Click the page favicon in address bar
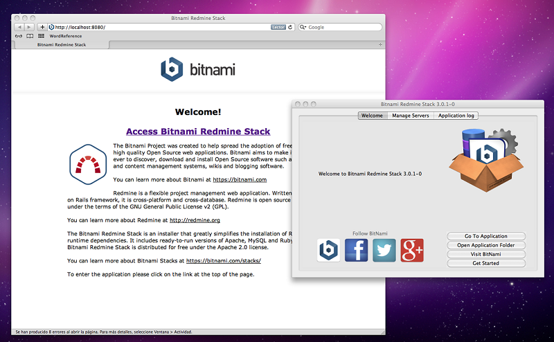Screen dimensions: 554x342 [51, 27]
